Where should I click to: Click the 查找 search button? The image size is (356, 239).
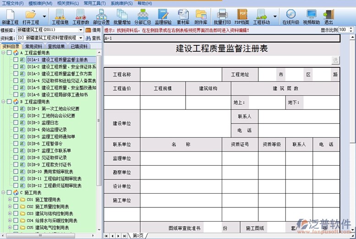[93, 38]
